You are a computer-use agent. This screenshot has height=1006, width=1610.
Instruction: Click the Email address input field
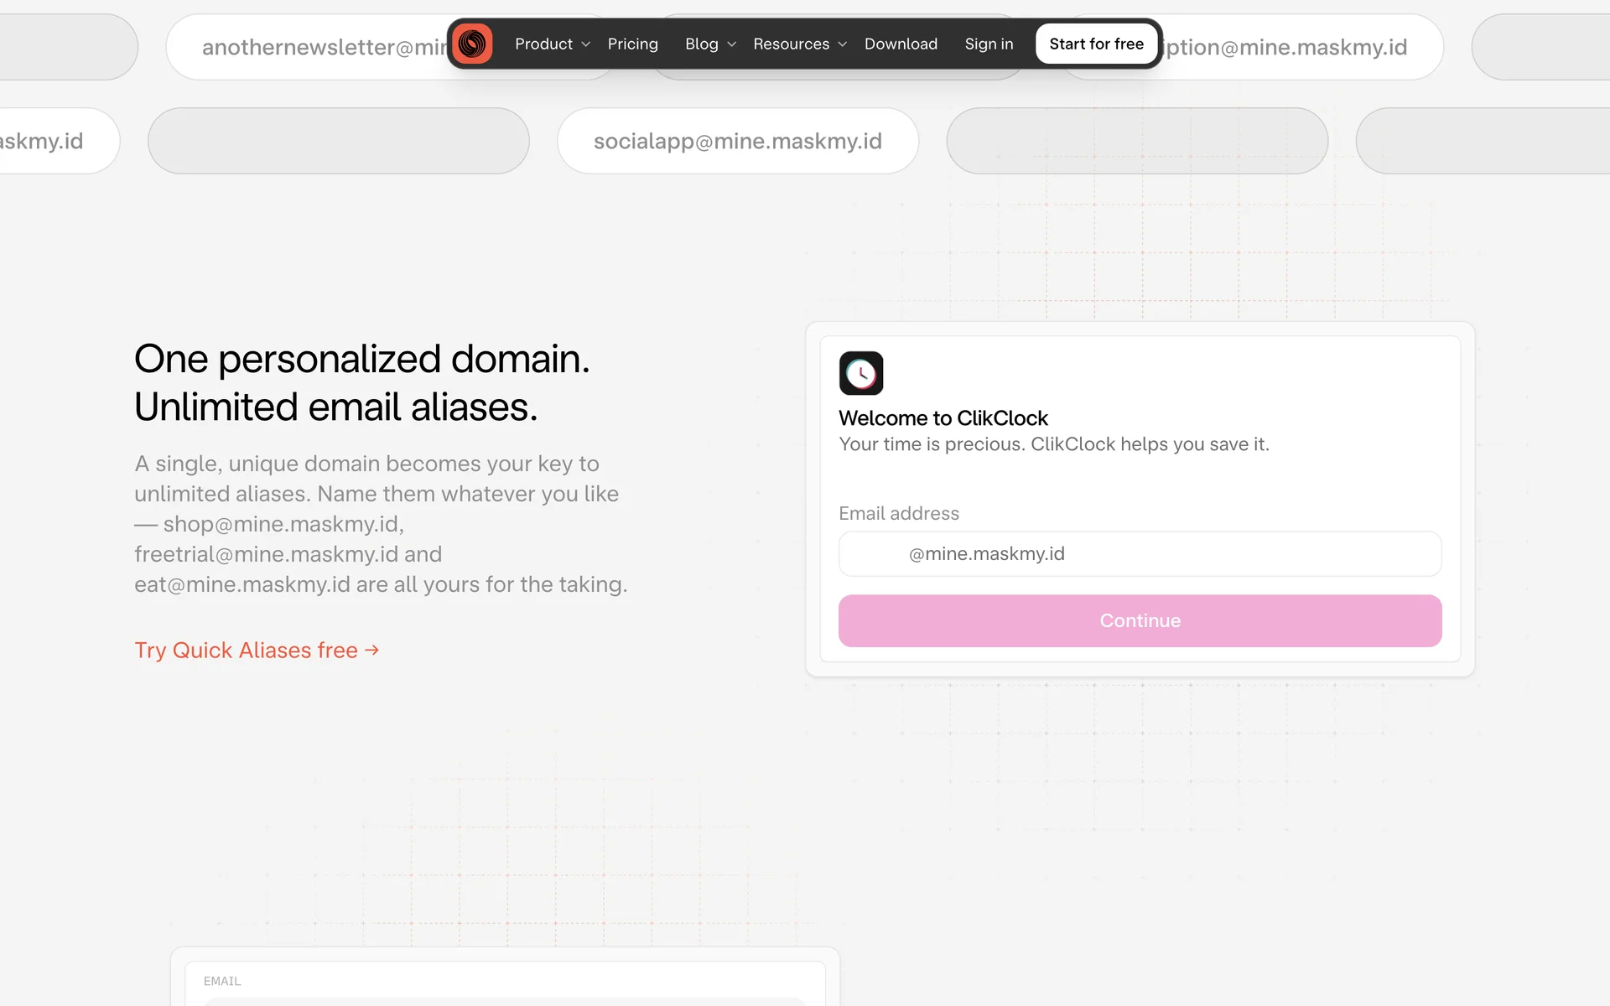coord(1139,553)
